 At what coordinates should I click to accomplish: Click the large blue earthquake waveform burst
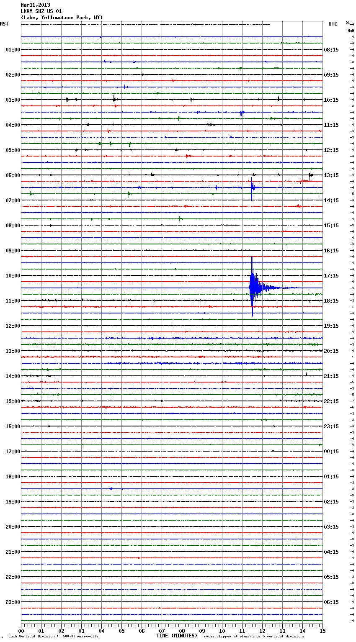click(x=253, y=288)
